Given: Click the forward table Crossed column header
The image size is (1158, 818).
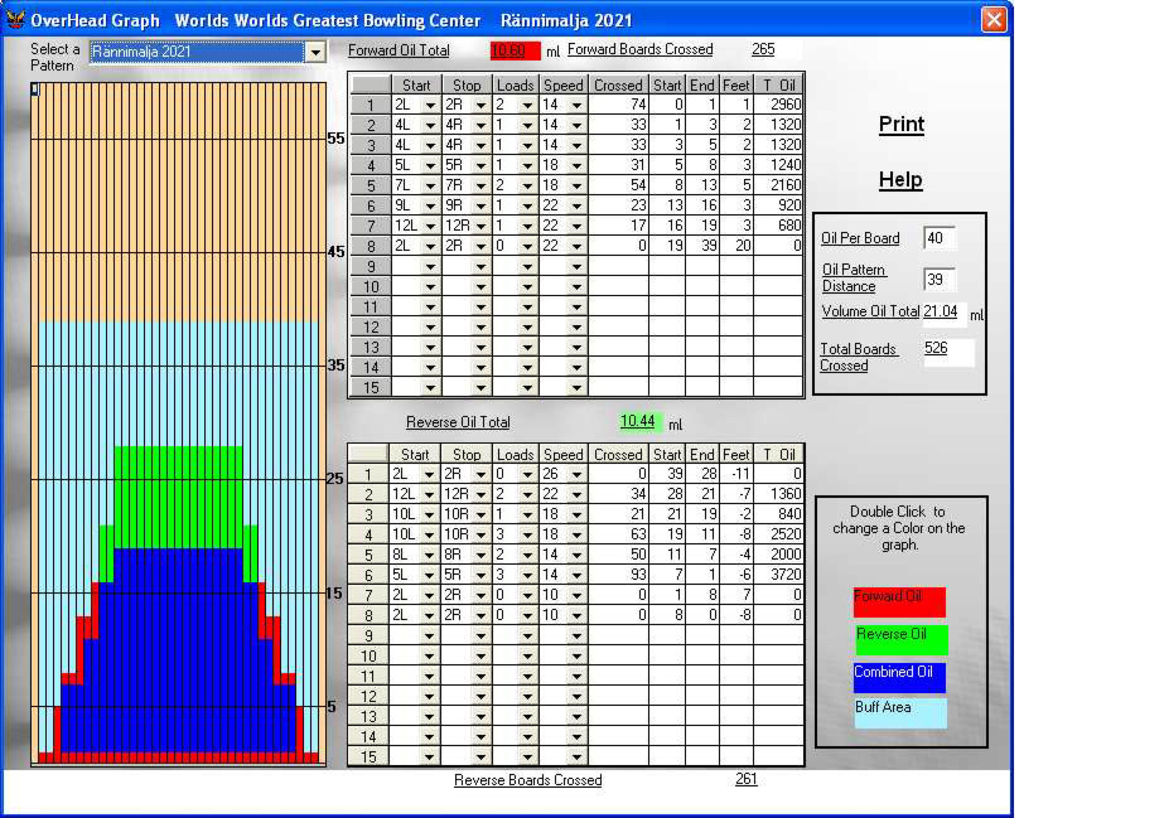Looking at the screenshot, I should [618, 85].
